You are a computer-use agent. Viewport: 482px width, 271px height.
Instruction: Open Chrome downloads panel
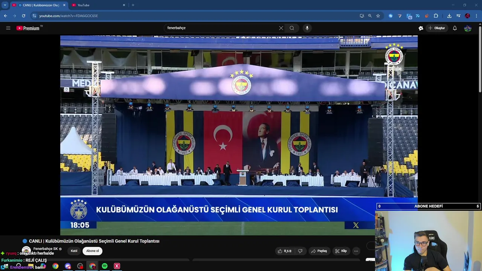[449, 16]
